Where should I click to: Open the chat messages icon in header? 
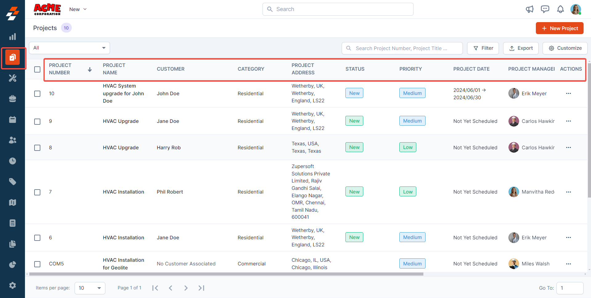[x=545, y=9]
